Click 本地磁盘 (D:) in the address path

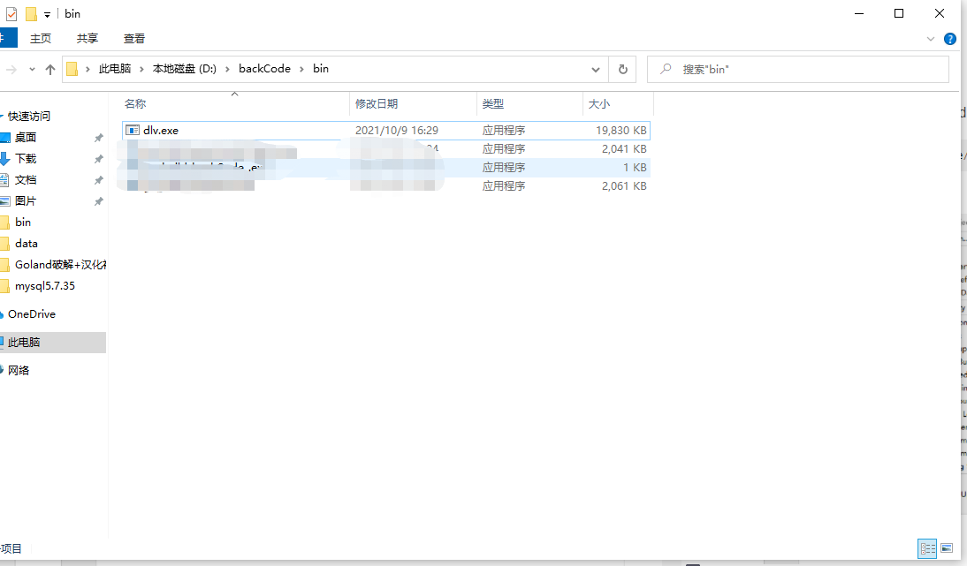coord(185,68)
